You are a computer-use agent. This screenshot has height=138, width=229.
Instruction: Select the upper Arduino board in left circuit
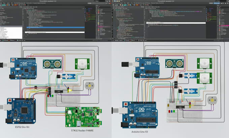point(23,68)
